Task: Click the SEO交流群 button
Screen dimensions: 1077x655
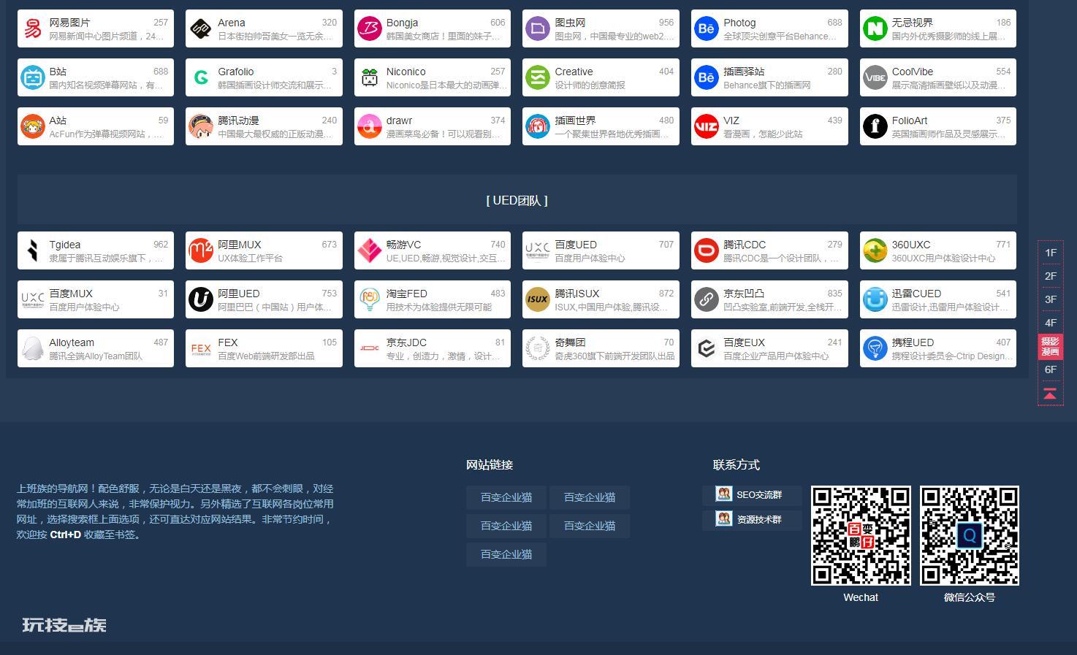Action: [752, 495]
